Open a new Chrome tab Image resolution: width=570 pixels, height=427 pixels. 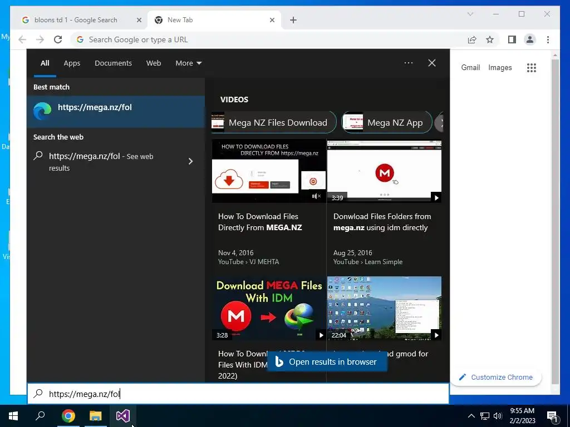point(293,20)
